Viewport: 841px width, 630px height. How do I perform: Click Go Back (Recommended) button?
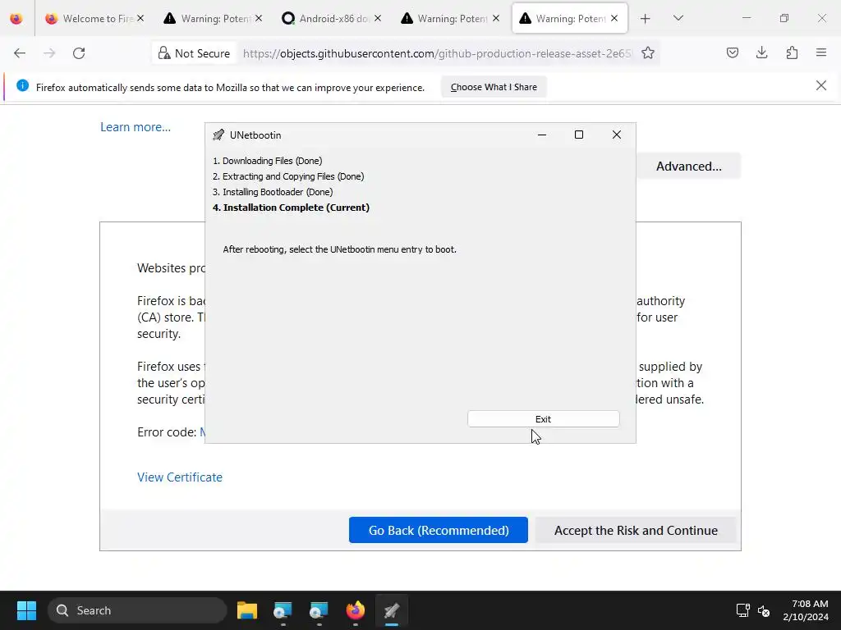(x=439, y=531)
